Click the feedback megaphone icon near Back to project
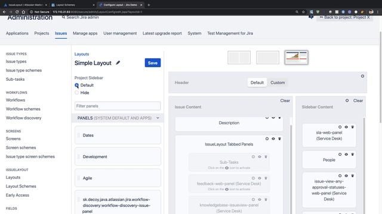Viewport: 382px width, 214px height. point(311,17)
